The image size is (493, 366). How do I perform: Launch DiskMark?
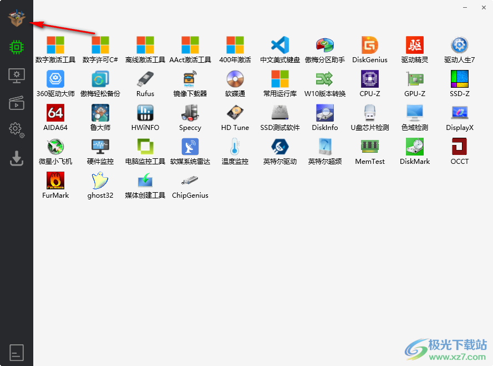(x=415, y=152)
